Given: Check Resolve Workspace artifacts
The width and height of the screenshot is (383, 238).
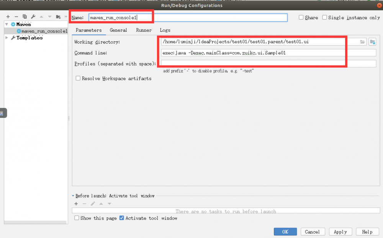Looking at the screenshot, I should [x=78, y=78].
